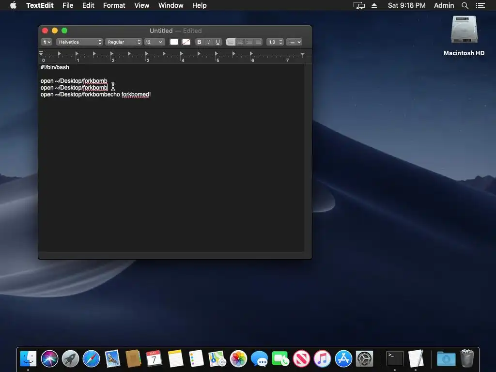
Task: Align text right
Action: pos(249,42)
